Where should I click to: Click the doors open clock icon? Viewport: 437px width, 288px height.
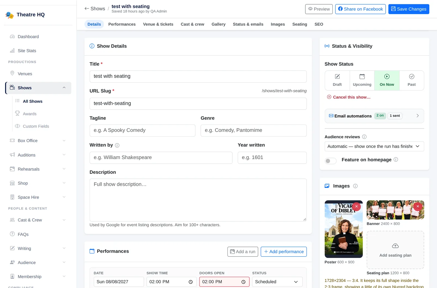click(x=243, y=282)
